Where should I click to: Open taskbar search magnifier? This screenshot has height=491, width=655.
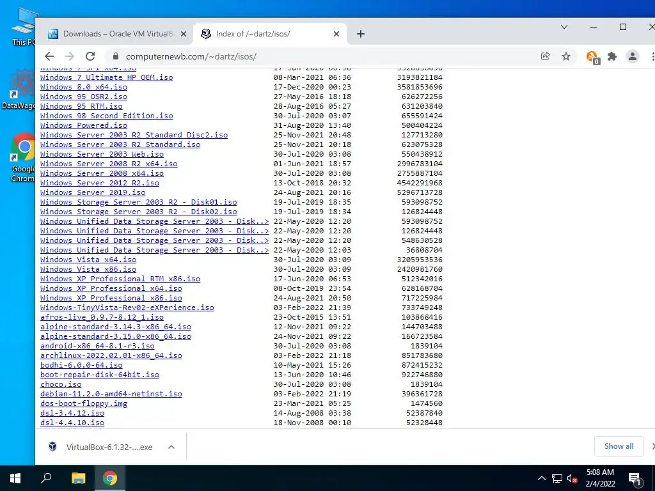point(46,478)
